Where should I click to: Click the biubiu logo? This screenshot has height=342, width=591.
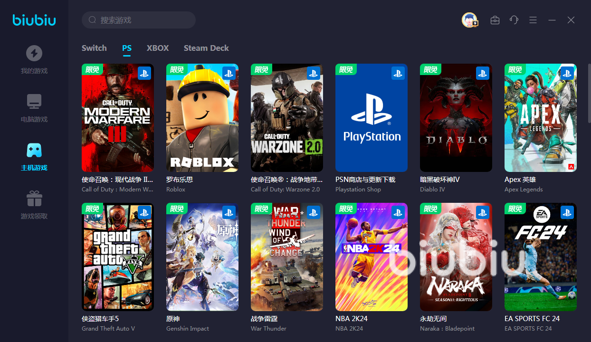[34, 20]
